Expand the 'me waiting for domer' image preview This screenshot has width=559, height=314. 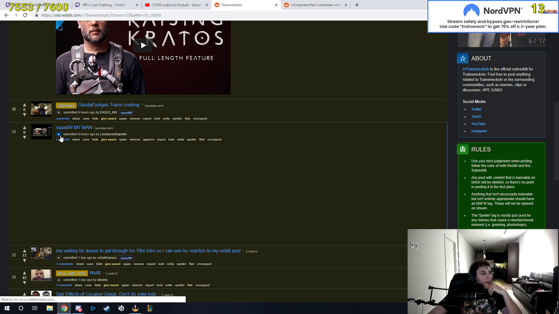pos(59,258)
